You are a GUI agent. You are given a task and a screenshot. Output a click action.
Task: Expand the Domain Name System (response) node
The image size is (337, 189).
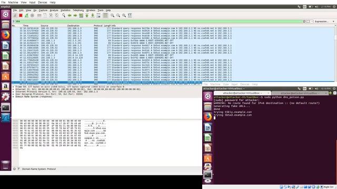point(13,97)
